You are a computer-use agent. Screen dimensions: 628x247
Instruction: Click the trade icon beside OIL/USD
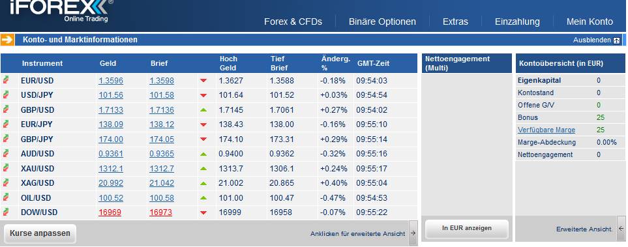(6, 197)
